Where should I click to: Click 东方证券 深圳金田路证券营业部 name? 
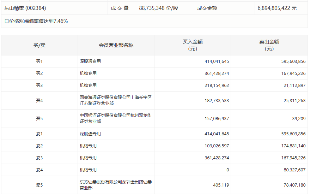point(116,185)
